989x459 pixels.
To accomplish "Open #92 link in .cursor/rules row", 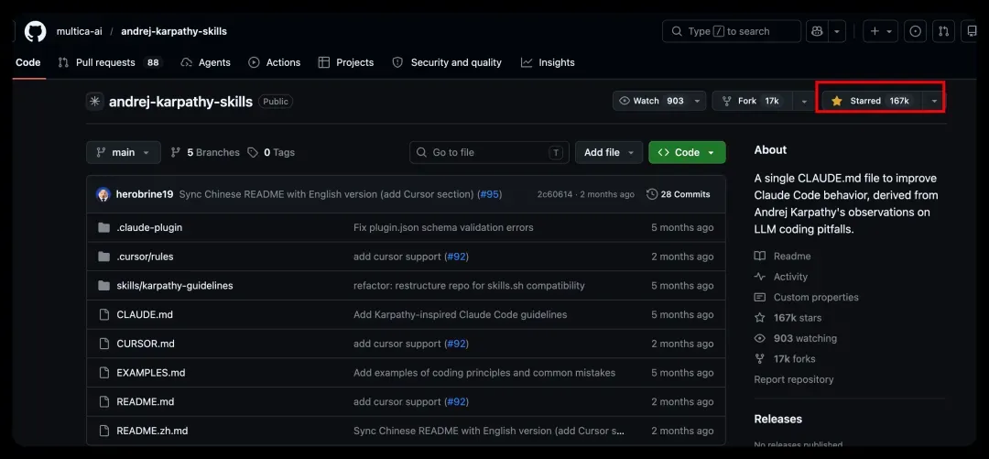I will click(x=457, y=257).
